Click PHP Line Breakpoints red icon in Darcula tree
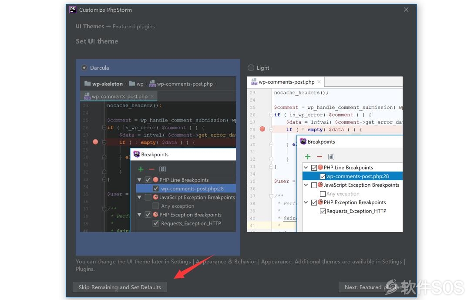Screen dimensions: 471x300 155,179
